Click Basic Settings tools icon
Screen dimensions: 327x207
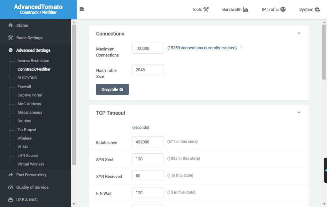point(11,38)
